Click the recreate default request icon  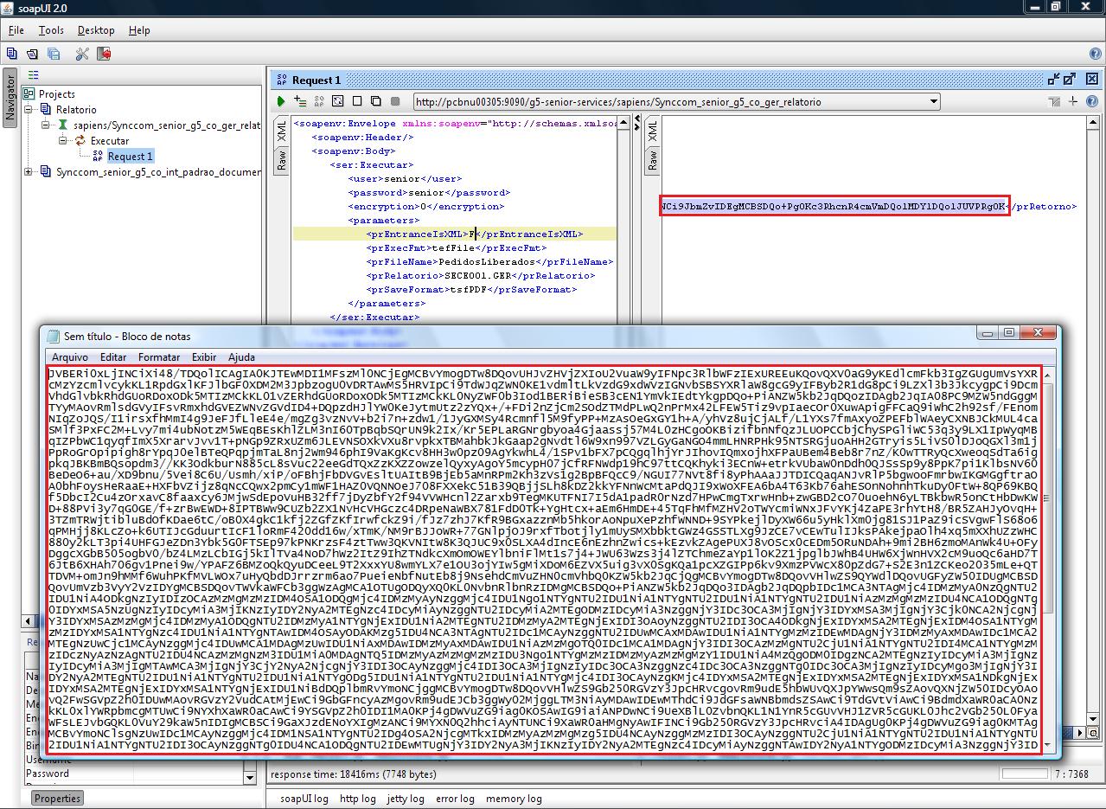[x=337, y=101]
